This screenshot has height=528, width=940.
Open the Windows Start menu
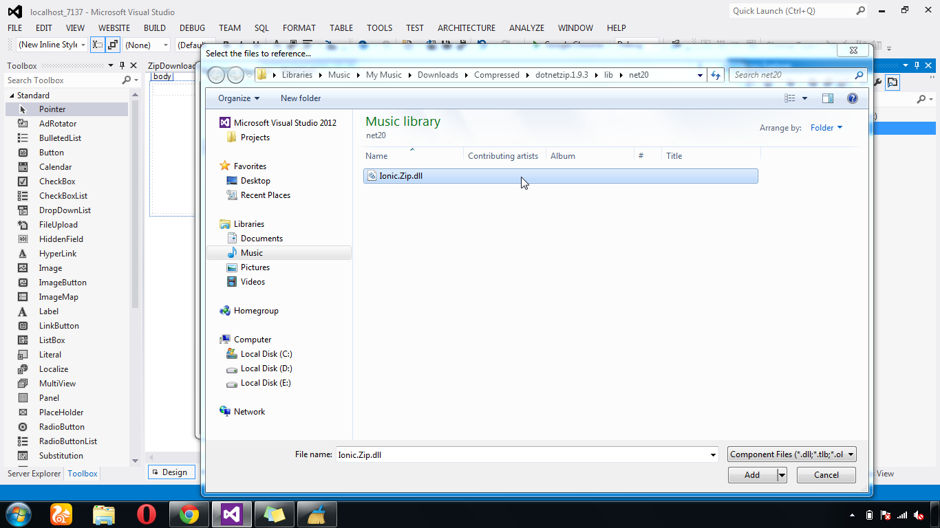tap(17, 514)
